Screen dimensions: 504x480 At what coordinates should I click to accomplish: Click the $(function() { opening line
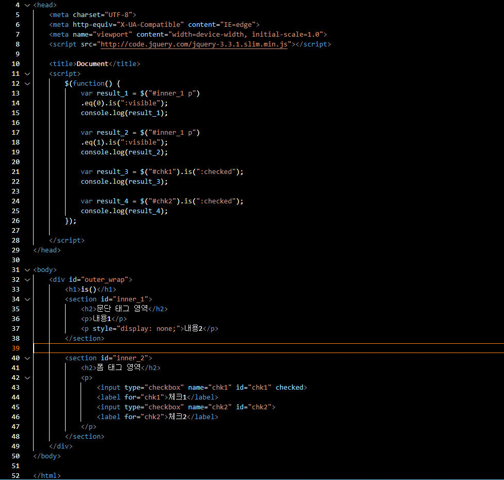click(x=92, y=84)
